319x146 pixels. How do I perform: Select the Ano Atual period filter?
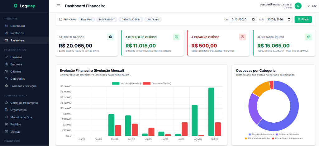click(x=153, y=20)
